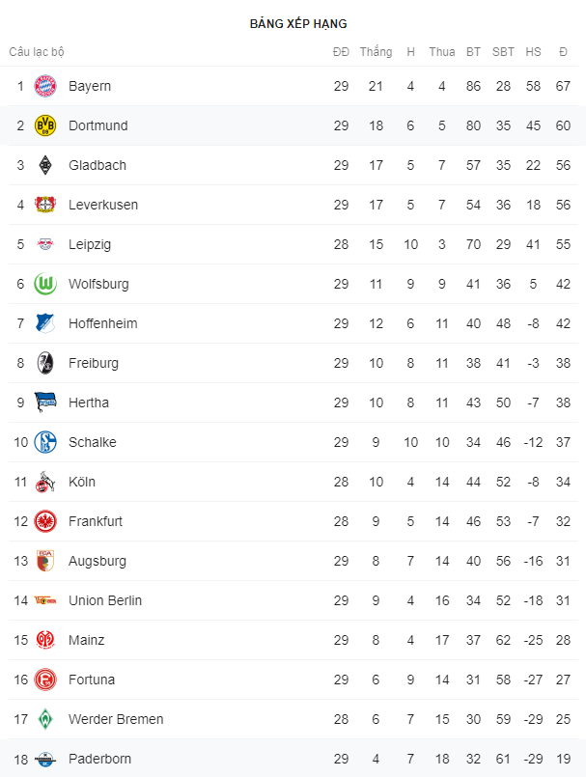Click the Leverkusen club crest
The width and height of the screenshot is (586, 777).
(45, 205)
